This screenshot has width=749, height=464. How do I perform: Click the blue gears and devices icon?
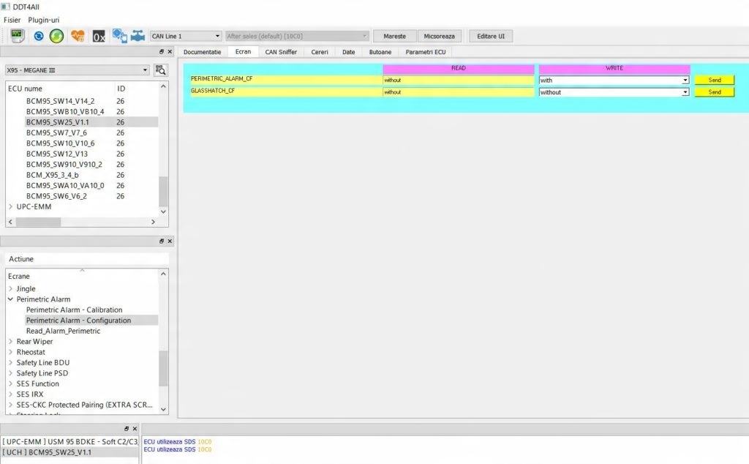point(119,36)
